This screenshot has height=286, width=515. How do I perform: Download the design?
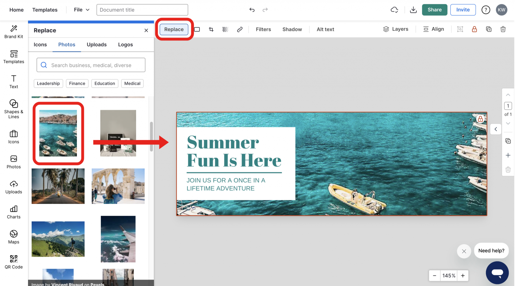pos(413,10)
